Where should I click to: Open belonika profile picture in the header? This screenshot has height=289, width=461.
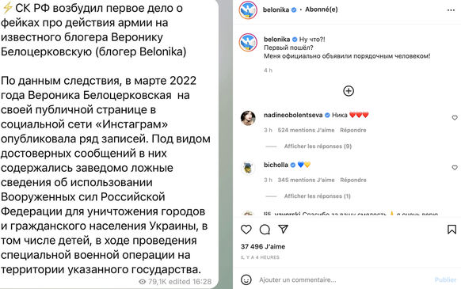point(248,10)
